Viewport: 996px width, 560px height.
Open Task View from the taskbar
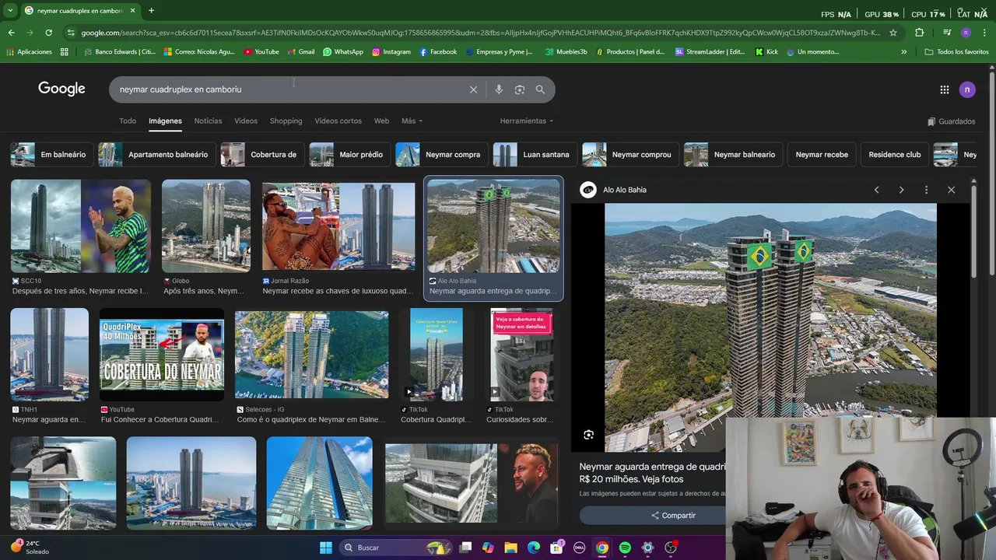click(x=465, y=548)
